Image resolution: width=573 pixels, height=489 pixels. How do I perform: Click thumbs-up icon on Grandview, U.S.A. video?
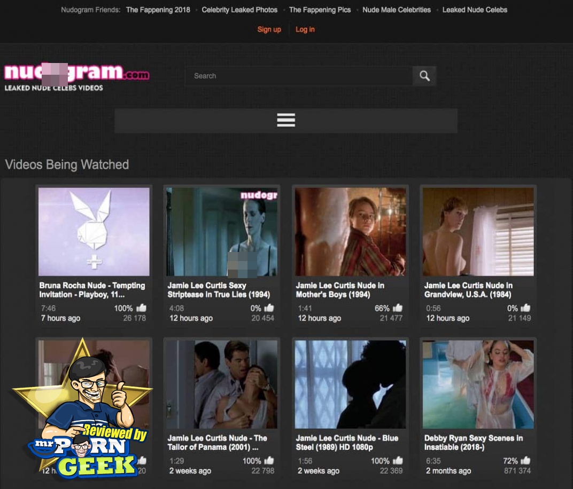pos(526,308)
